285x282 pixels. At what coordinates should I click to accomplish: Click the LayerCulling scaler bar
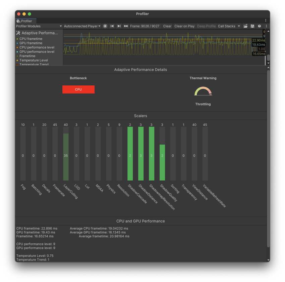click(66, 156)
